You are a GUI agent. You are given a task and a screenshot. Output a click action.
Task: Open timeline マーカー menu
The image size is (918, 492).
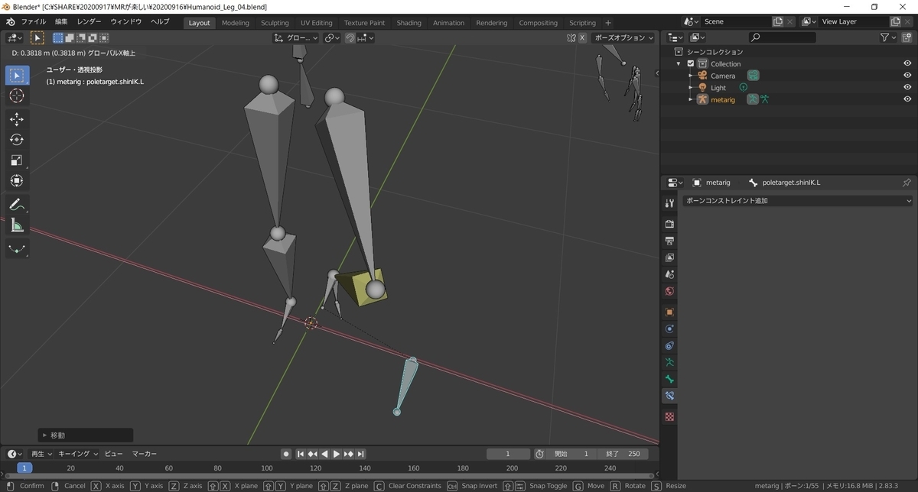point(145,454)
